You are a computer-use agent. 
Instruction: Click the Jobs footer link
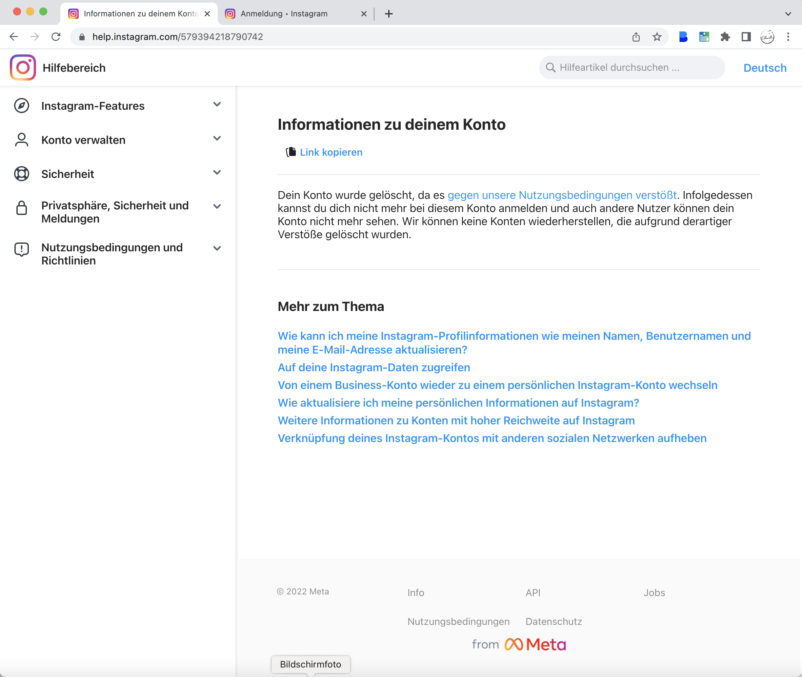(x=654, y=592)
